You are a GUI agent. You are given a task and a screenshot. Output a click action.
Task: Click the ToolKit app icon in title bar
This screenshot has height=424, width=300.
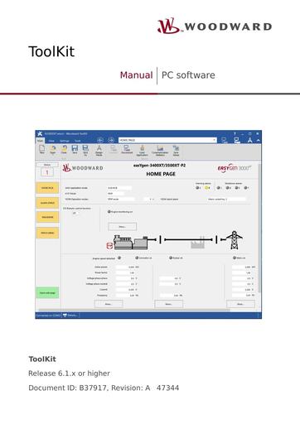pos(40,133)
